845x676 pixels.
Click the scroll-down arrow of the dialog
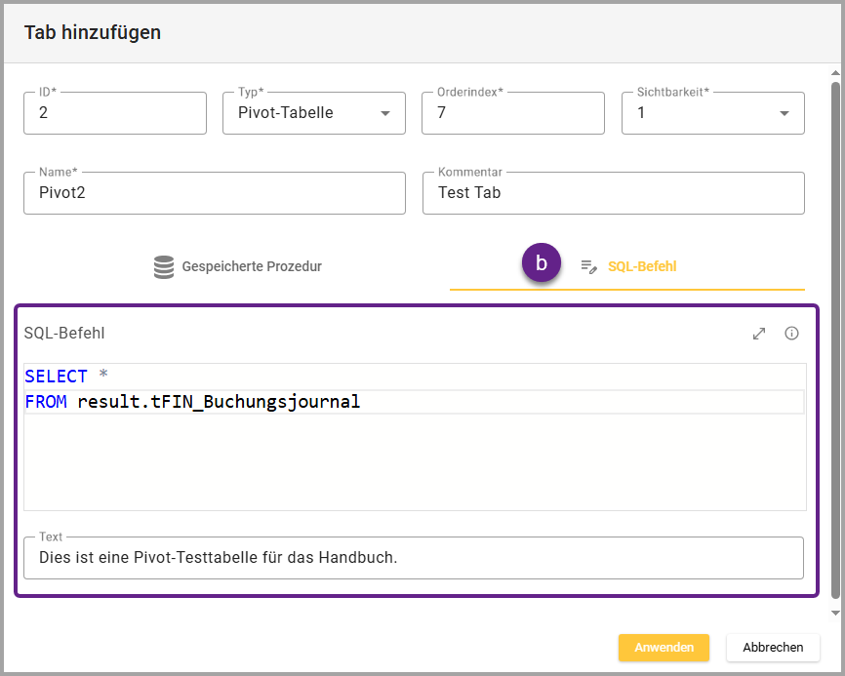(x=835, y=613)
